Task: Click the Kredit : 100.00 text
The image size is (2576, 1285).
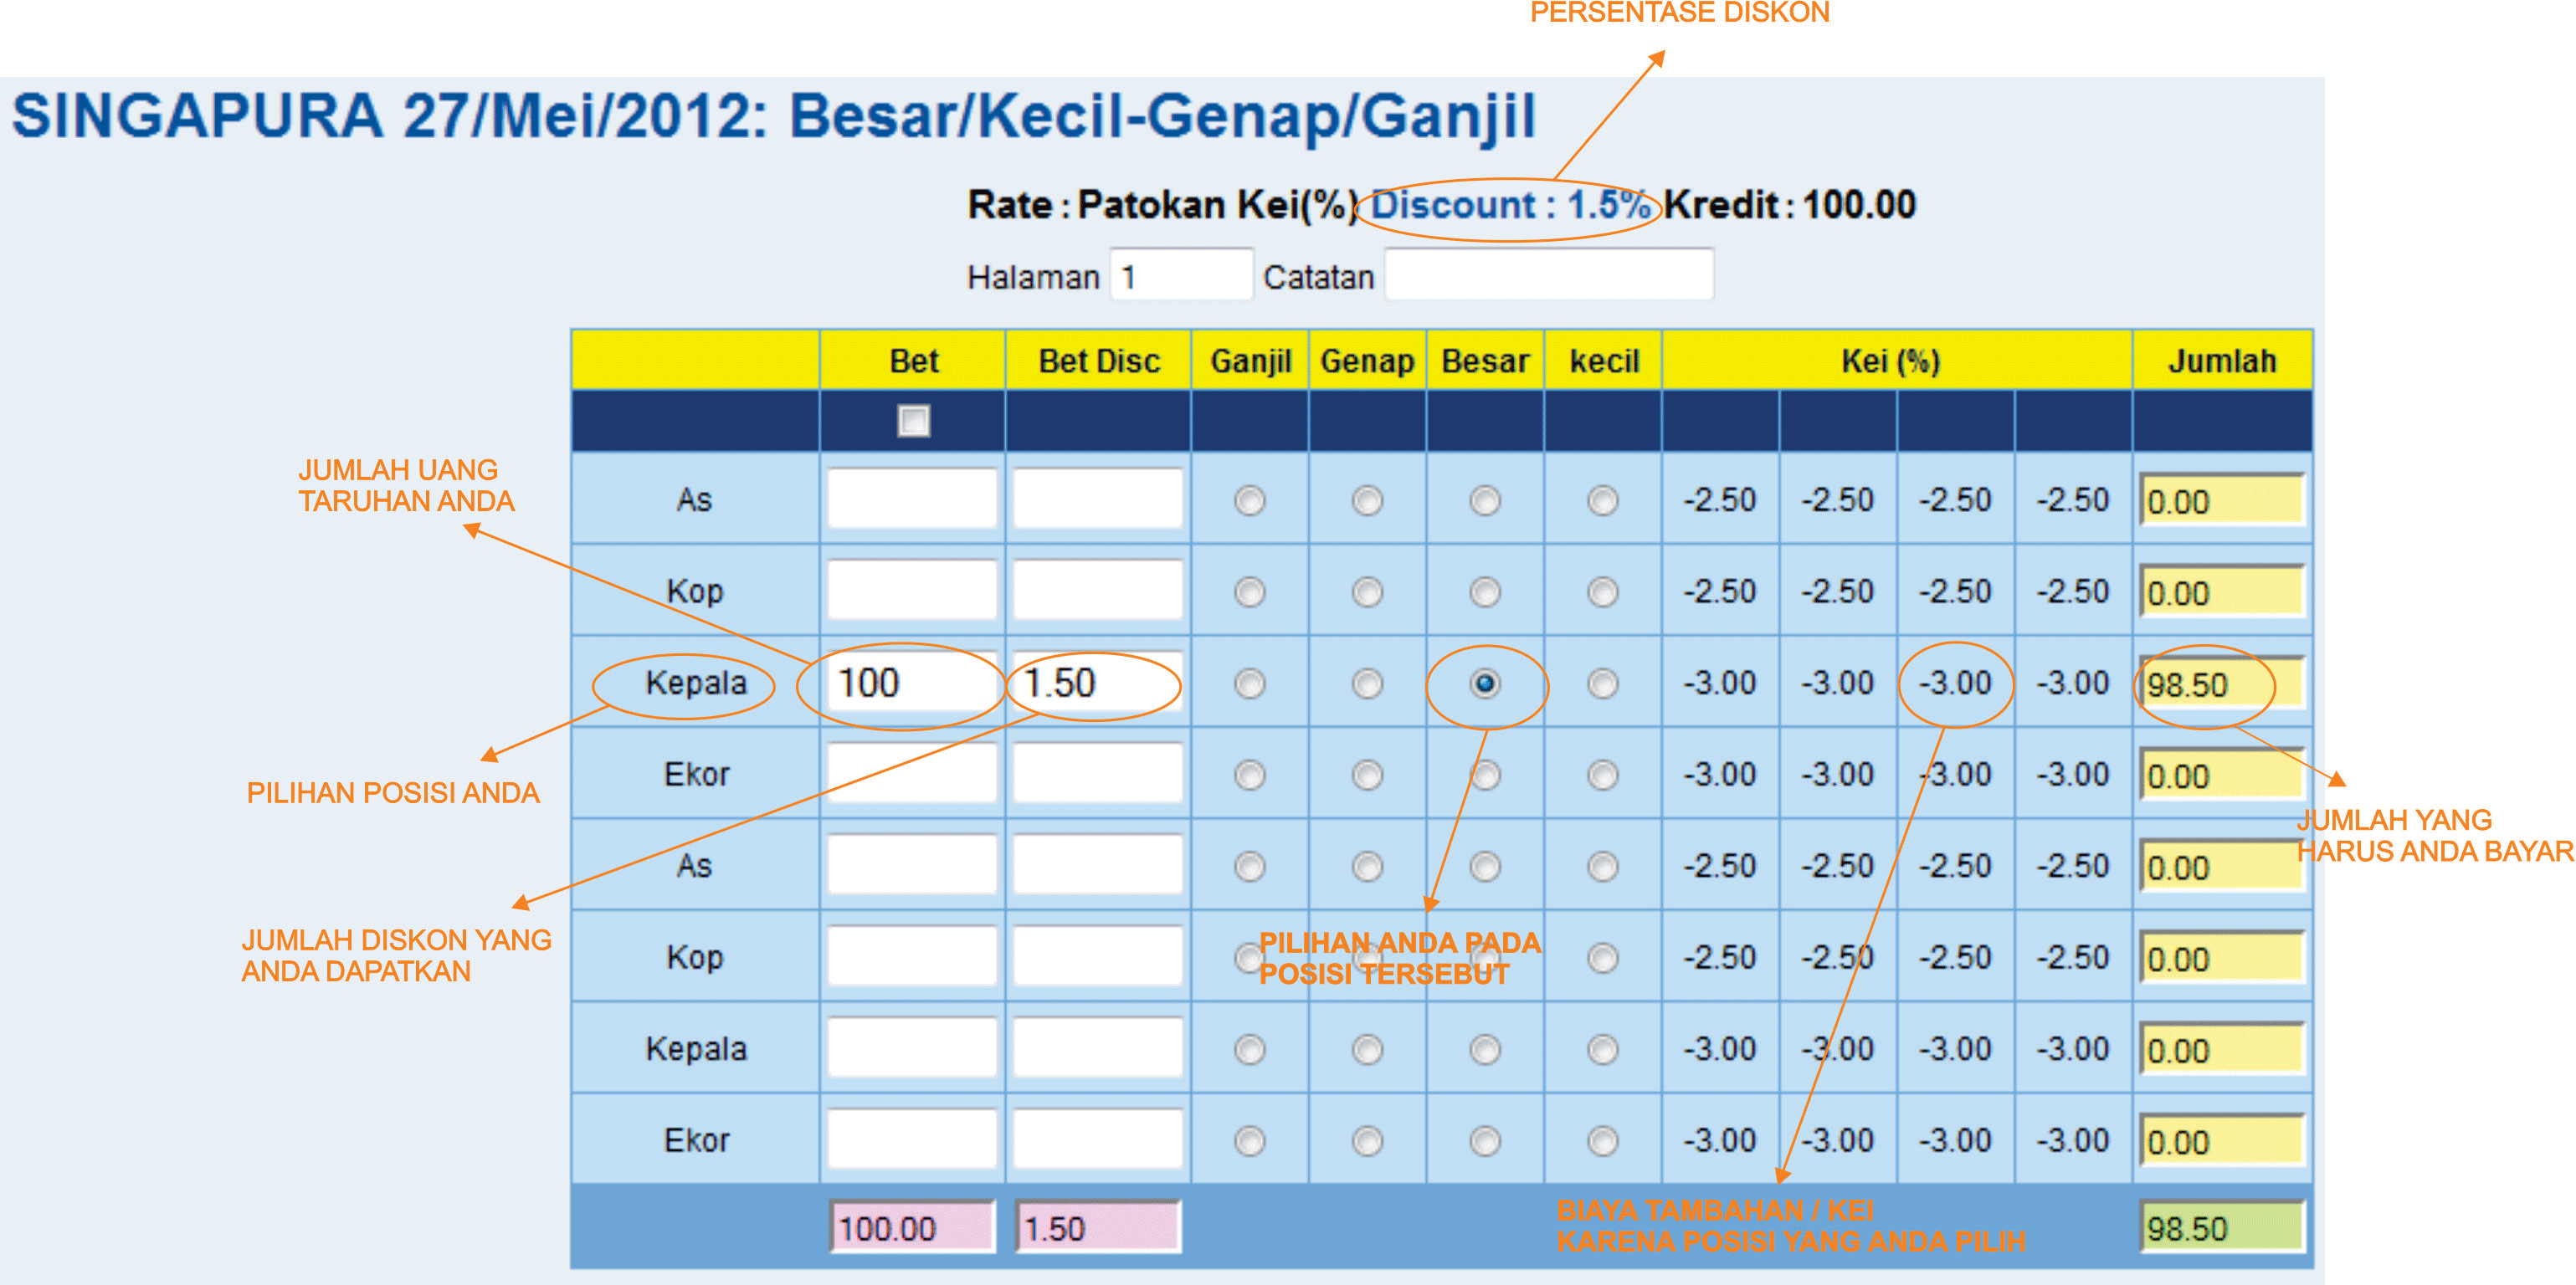Action: 1790,205
